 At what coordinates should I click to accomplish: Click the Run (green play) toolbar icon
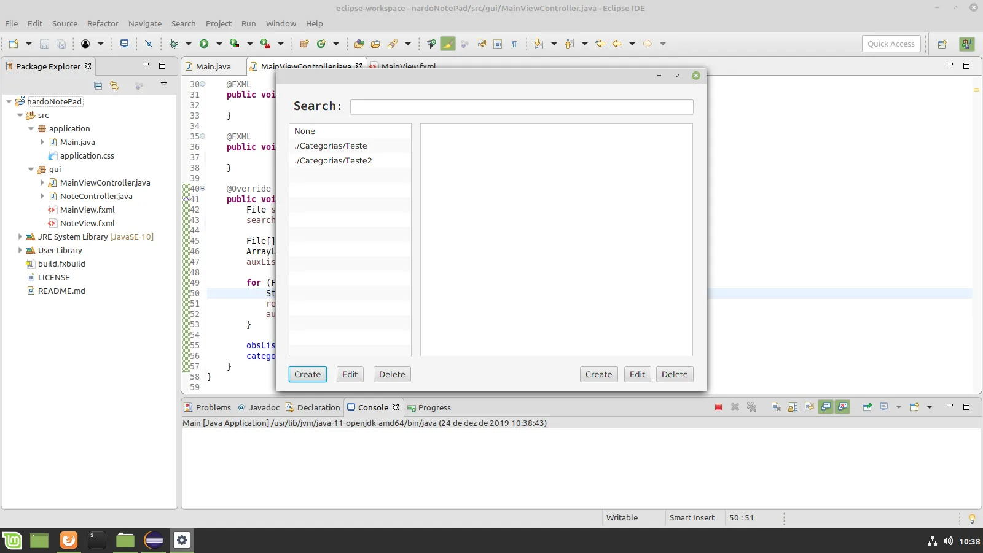pyautogui.click(x=204, y=44)
